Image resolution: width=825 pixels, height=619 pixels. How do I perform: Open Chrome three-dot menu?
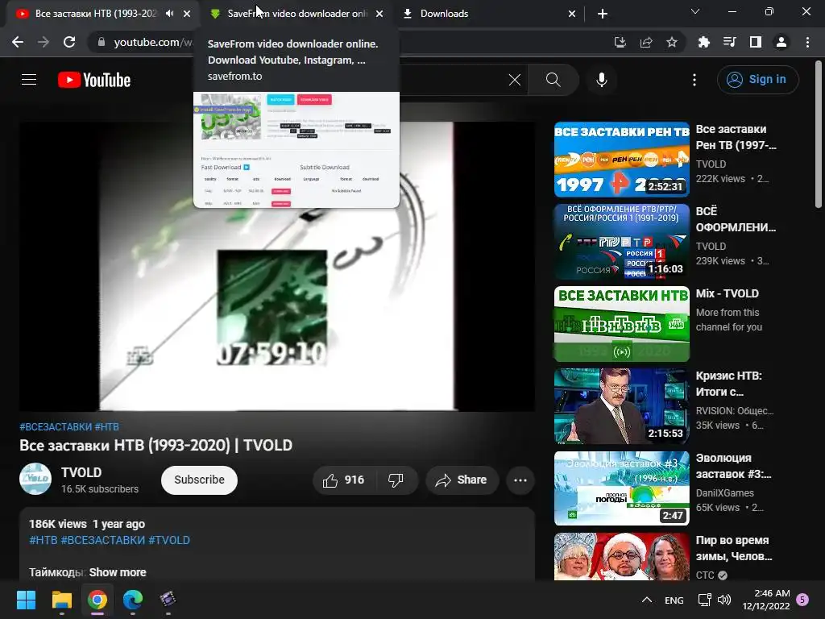point(807,42)
